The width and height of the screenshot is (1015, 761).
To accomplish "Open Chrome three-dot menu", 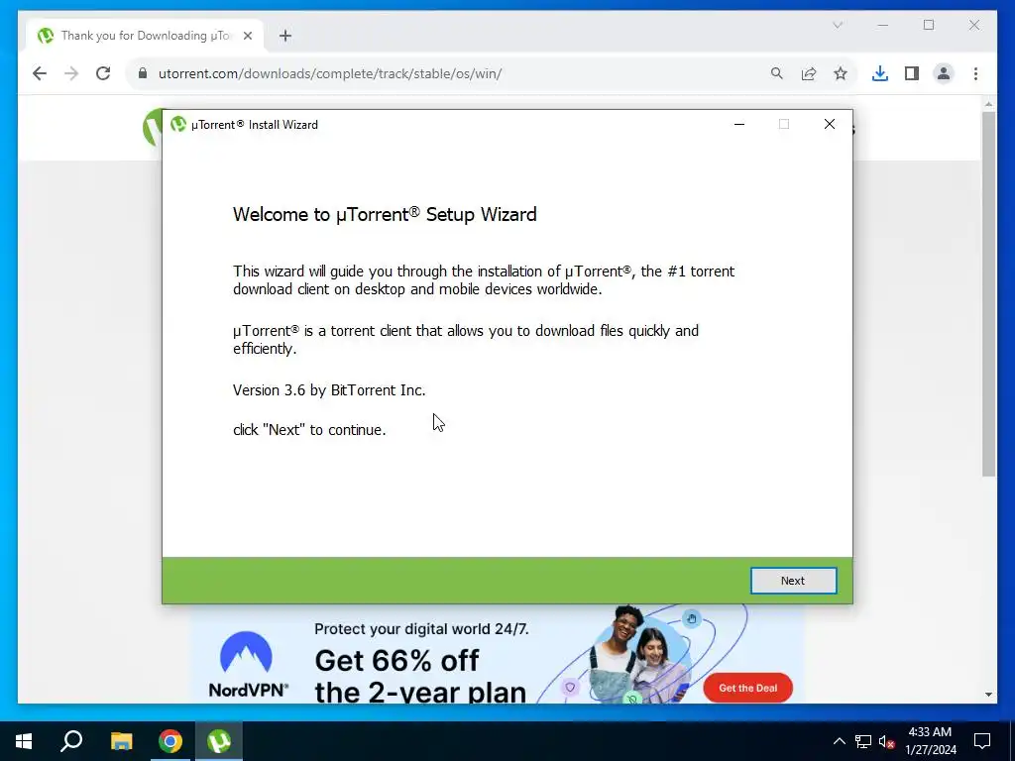I will 975,73.
